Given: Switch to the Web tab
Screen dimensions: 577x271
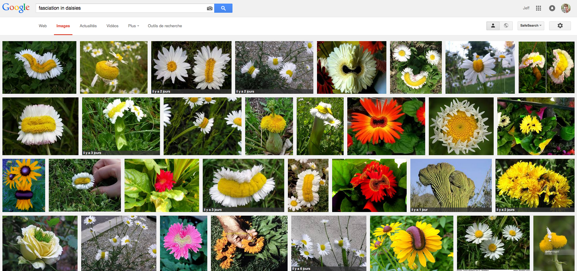Looking at the screenshot, I should pyautogui.click(x=43, y=26).
